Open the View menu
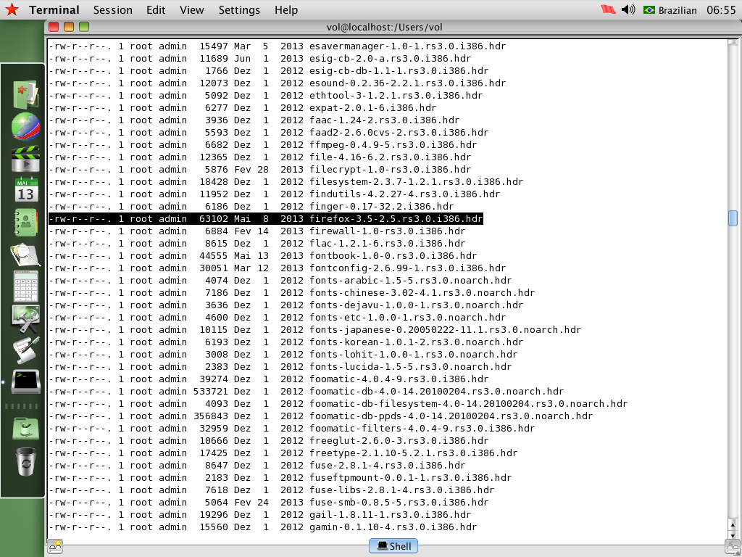 (191, 10)
